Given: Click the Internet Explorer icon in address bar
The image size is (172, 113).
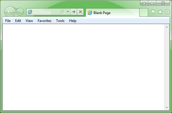Looking at the screenshot, I should [x=30, y=12].
